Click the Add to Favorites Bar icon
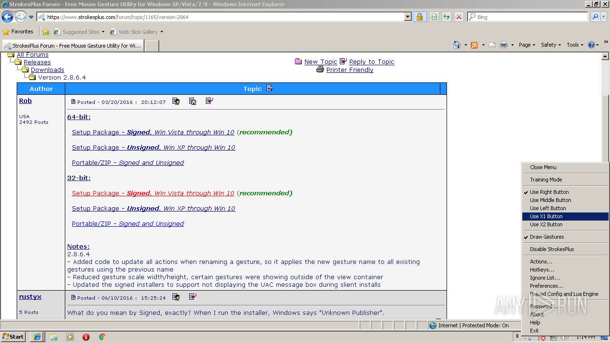Viewport: 610px width, 343px height. (46, 32)
